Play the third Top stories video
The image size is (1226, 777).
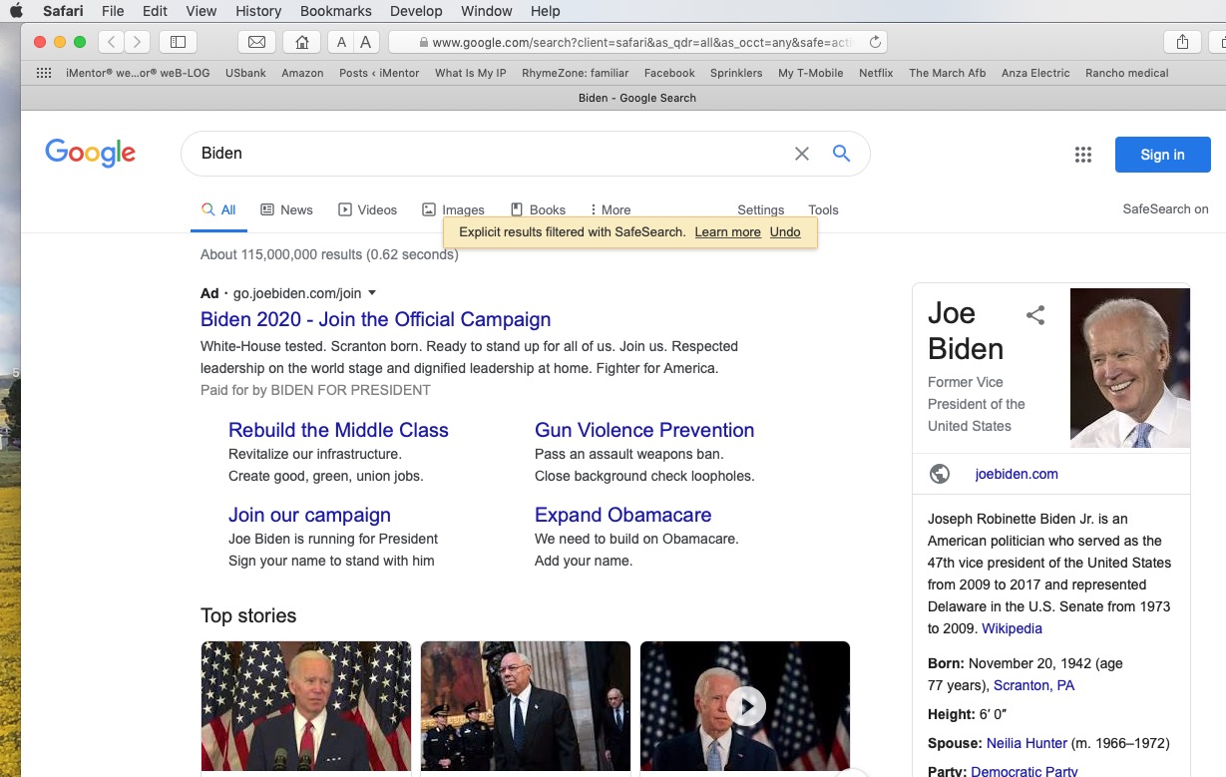(745, 706)
